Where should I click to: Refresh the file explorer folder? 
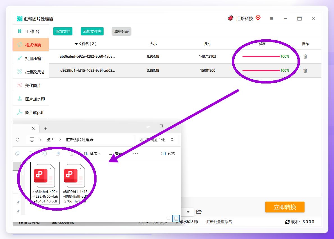point(18,140)
